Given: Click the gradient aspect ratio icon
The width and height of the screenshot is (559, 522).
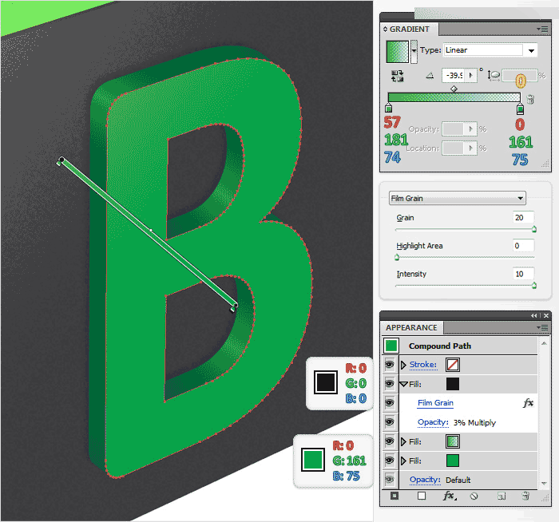Looking at the screenshot, I should point(494,76).
